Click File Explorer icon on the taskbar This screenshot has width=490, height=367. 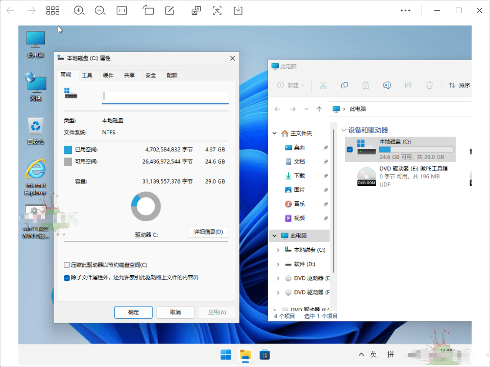[246, 355]
